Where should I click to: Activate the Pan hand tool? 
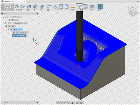point(65,103)
